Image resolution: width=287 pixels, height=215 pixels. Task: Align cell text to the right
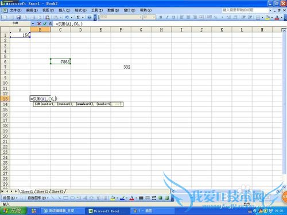pos(195,17)
